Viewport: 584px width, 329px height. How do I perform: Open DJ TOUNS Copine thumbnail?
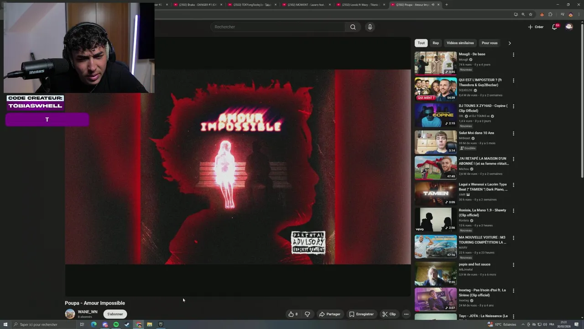435,115
